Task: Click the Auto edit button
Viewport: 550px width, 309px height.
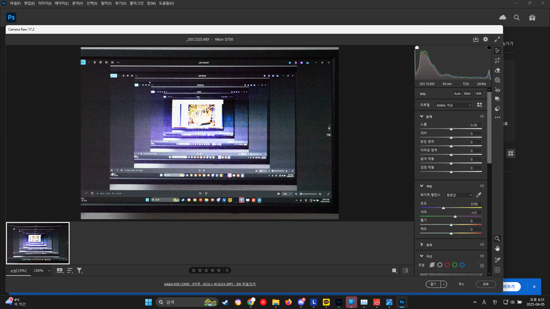Action: (x=457, y=94)
